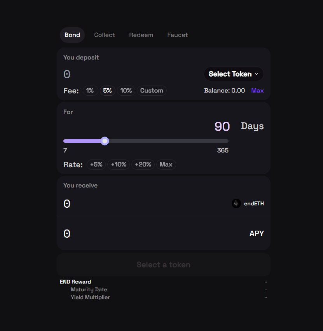This screenshot has width=323, height=331.
Task: Click the 90 days number field
Action: (222, 126)
